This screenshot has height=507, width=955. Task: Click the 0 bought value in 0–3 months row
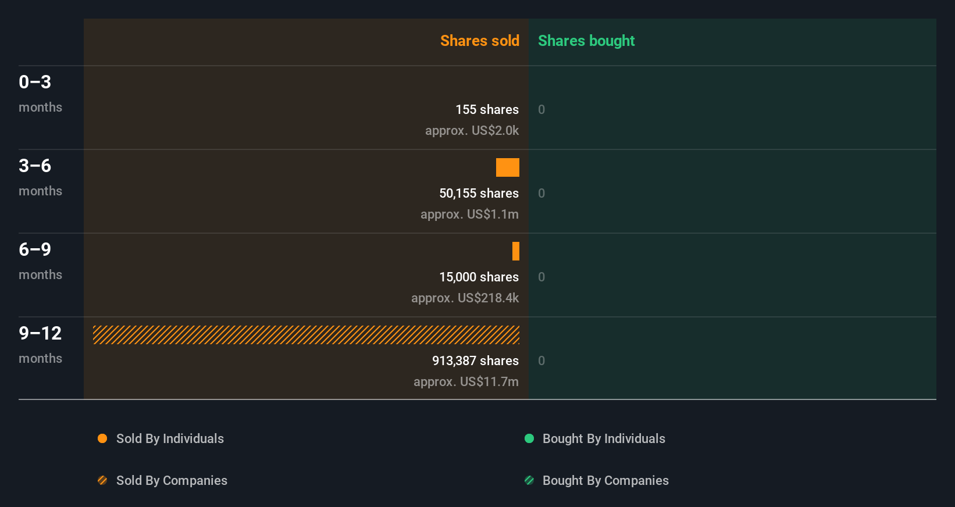click(x=541, y=109)
